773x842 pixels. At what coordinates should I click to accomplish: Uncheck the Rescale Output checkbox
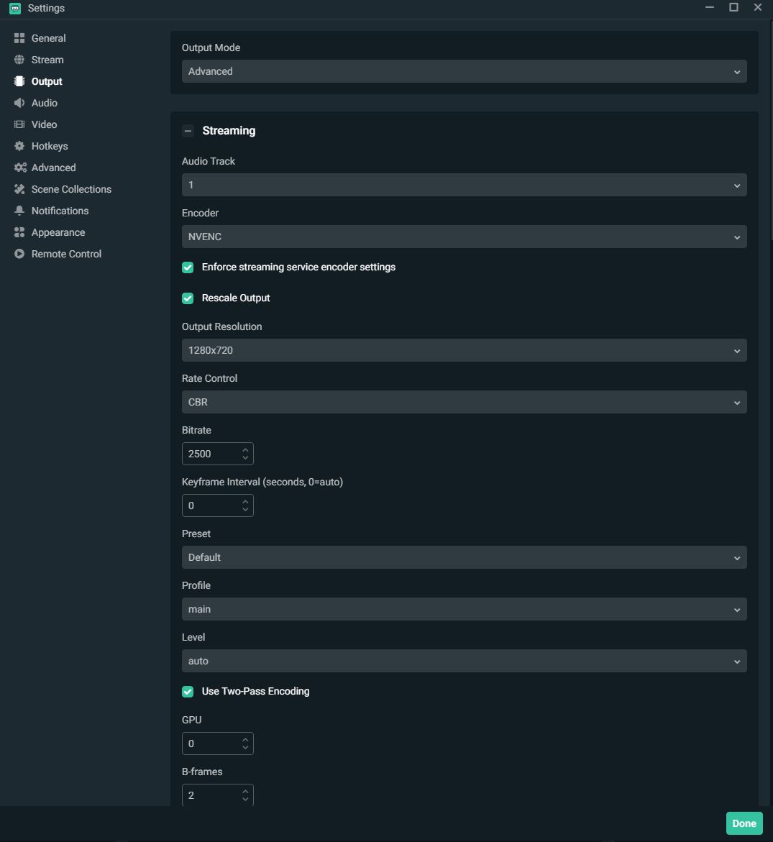[188, 298]
